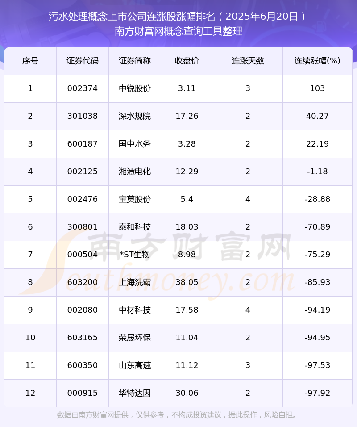Click the 103 percent gain value

(317, 88)
